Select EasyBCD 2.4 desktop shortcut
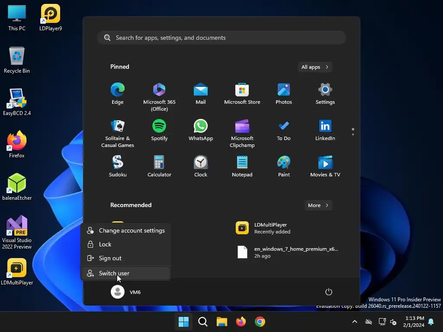 pyautogui.click(x=17, y=102)
